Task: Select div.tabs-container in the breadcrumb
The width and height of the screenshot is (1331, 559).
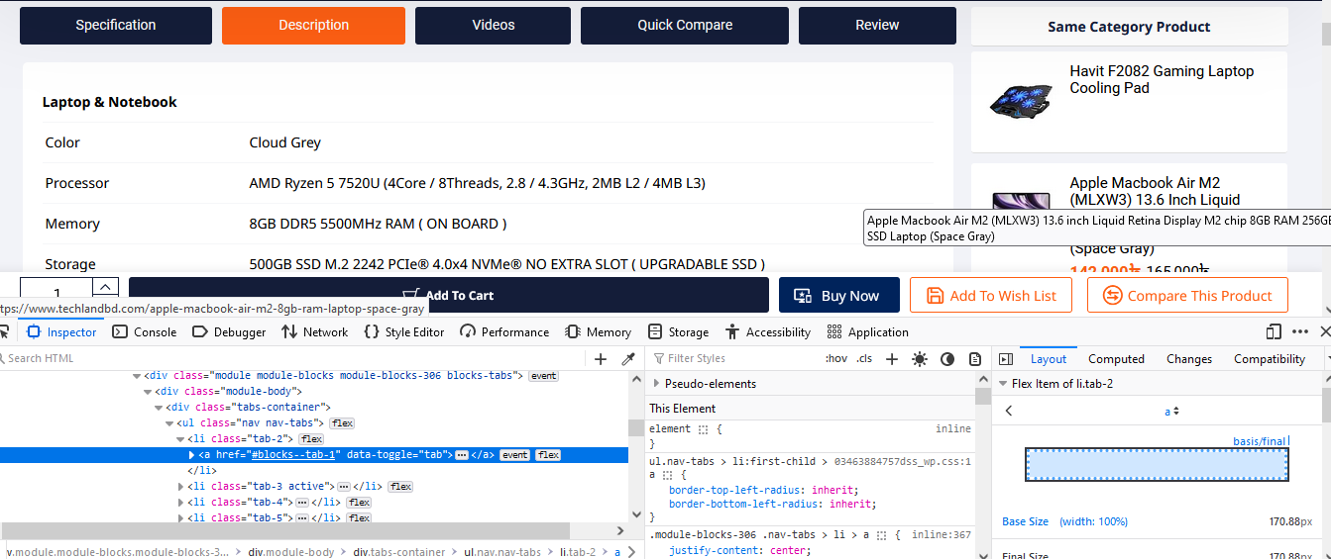Action: pos(399,552)
